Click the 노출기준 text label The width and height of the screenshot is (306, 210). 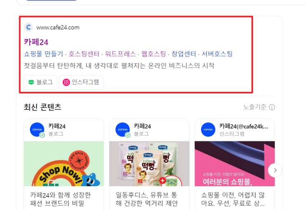255,107
